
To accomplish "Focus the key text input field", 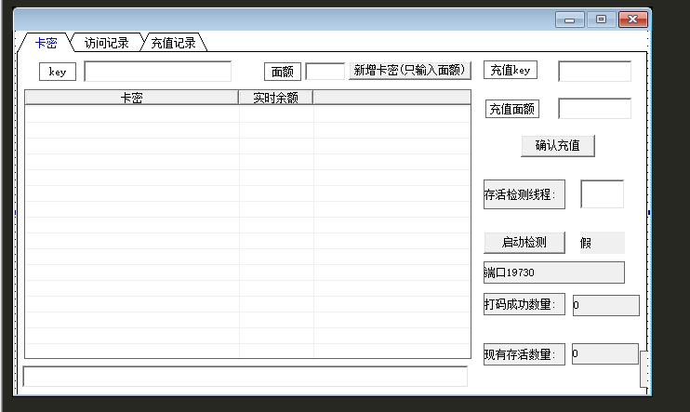I will tap(157, 72).
